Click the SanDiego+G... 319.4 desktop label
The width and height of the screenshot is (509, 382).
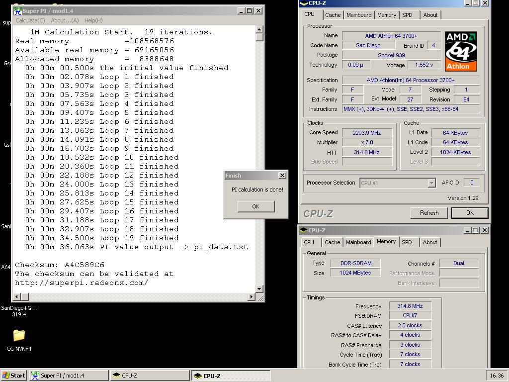click(x=19, y=311)
